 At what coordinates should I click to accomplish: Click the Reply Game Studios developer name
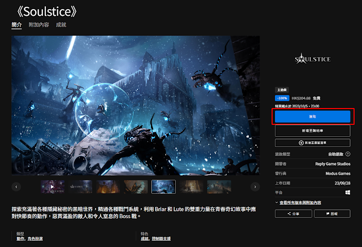pos(333,164)
